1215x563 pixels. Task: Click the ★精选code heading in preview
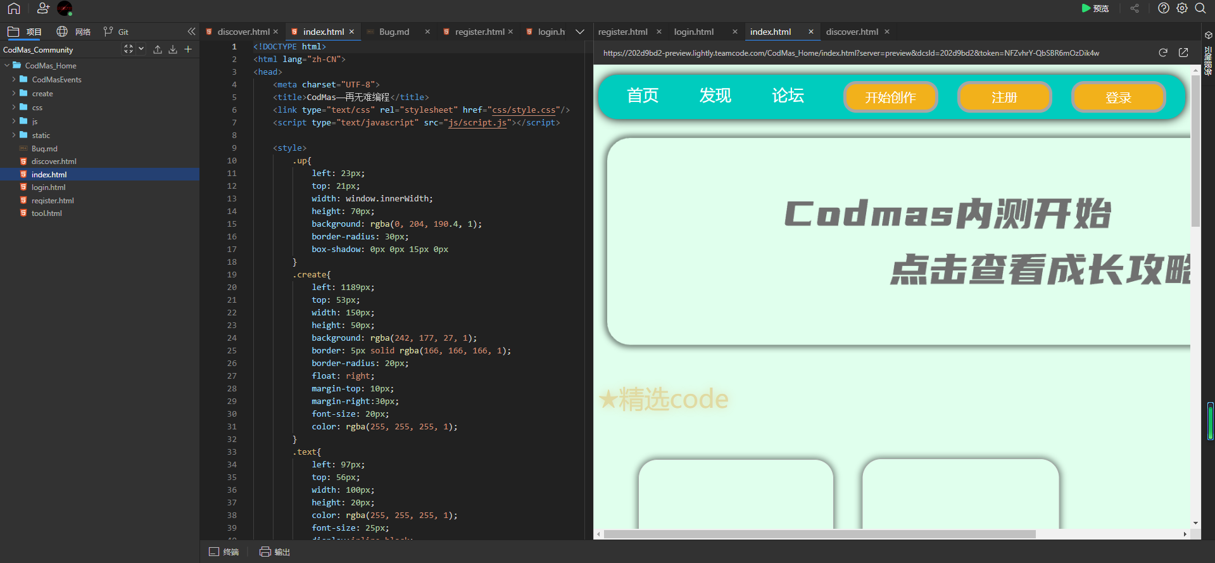click(x=664, y=400)
